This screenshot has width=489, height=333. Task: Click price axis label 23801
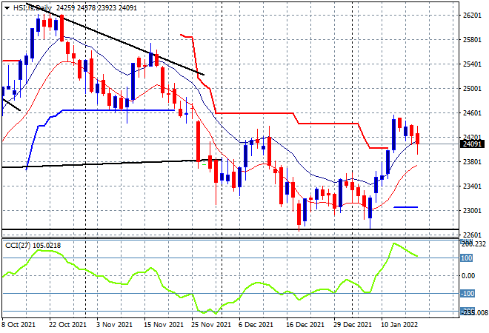472,162
